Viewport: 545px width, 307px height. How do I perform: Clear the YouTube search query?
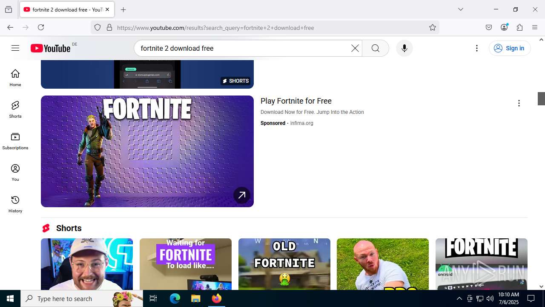pos(355,48)
